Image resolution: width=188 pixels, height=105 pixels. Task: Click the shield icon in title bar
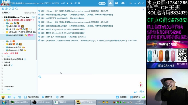(x=79, y=3)
